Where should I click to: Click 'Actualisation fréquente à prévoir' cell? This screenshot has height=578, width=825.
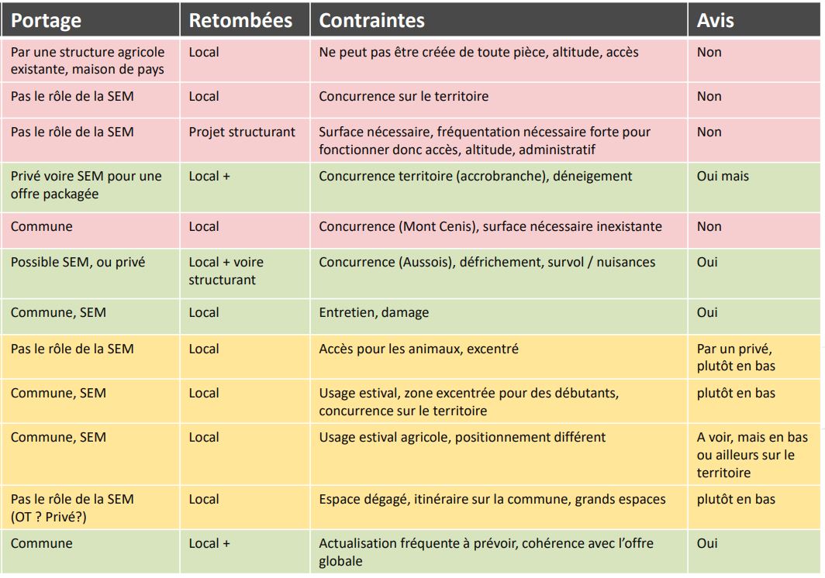click(x=499, y=552)
